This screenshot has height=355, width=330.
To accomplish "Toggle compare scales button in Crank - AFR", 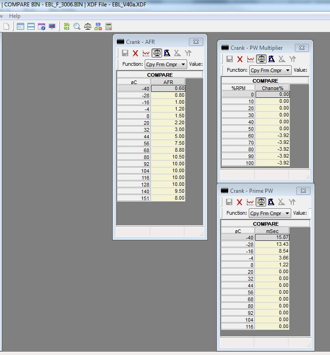I will tap(157, 53).
